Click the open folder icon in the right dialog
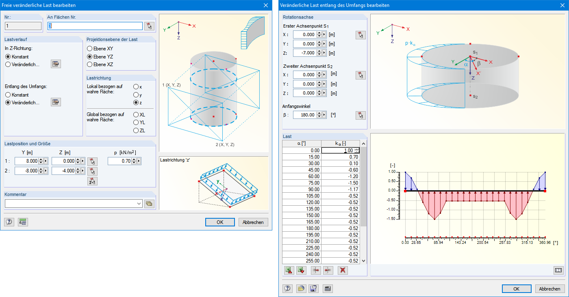 pos(301,289)
